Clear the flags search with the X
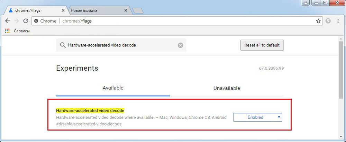This screenshot has height=142, width=346. pos(180,45)
